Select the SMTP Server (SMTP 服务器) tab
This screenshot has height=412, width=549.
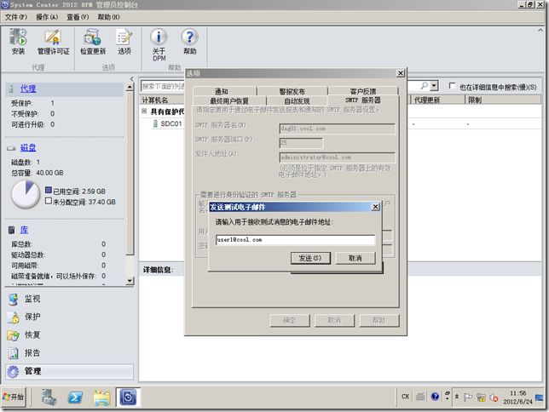point(363,100)
